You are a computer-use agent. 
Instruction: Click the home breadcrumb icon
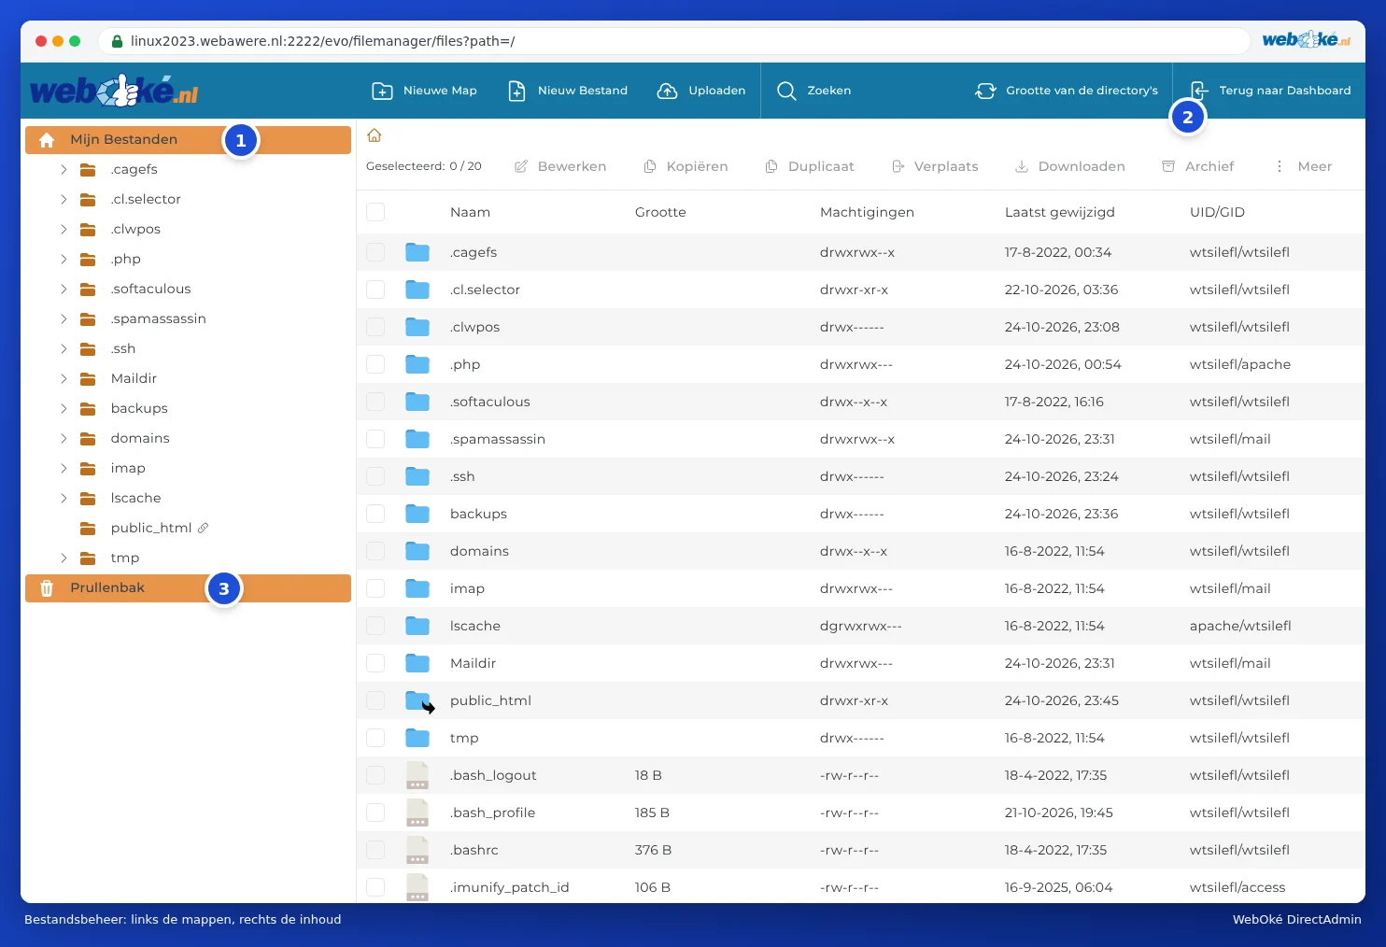375,135
